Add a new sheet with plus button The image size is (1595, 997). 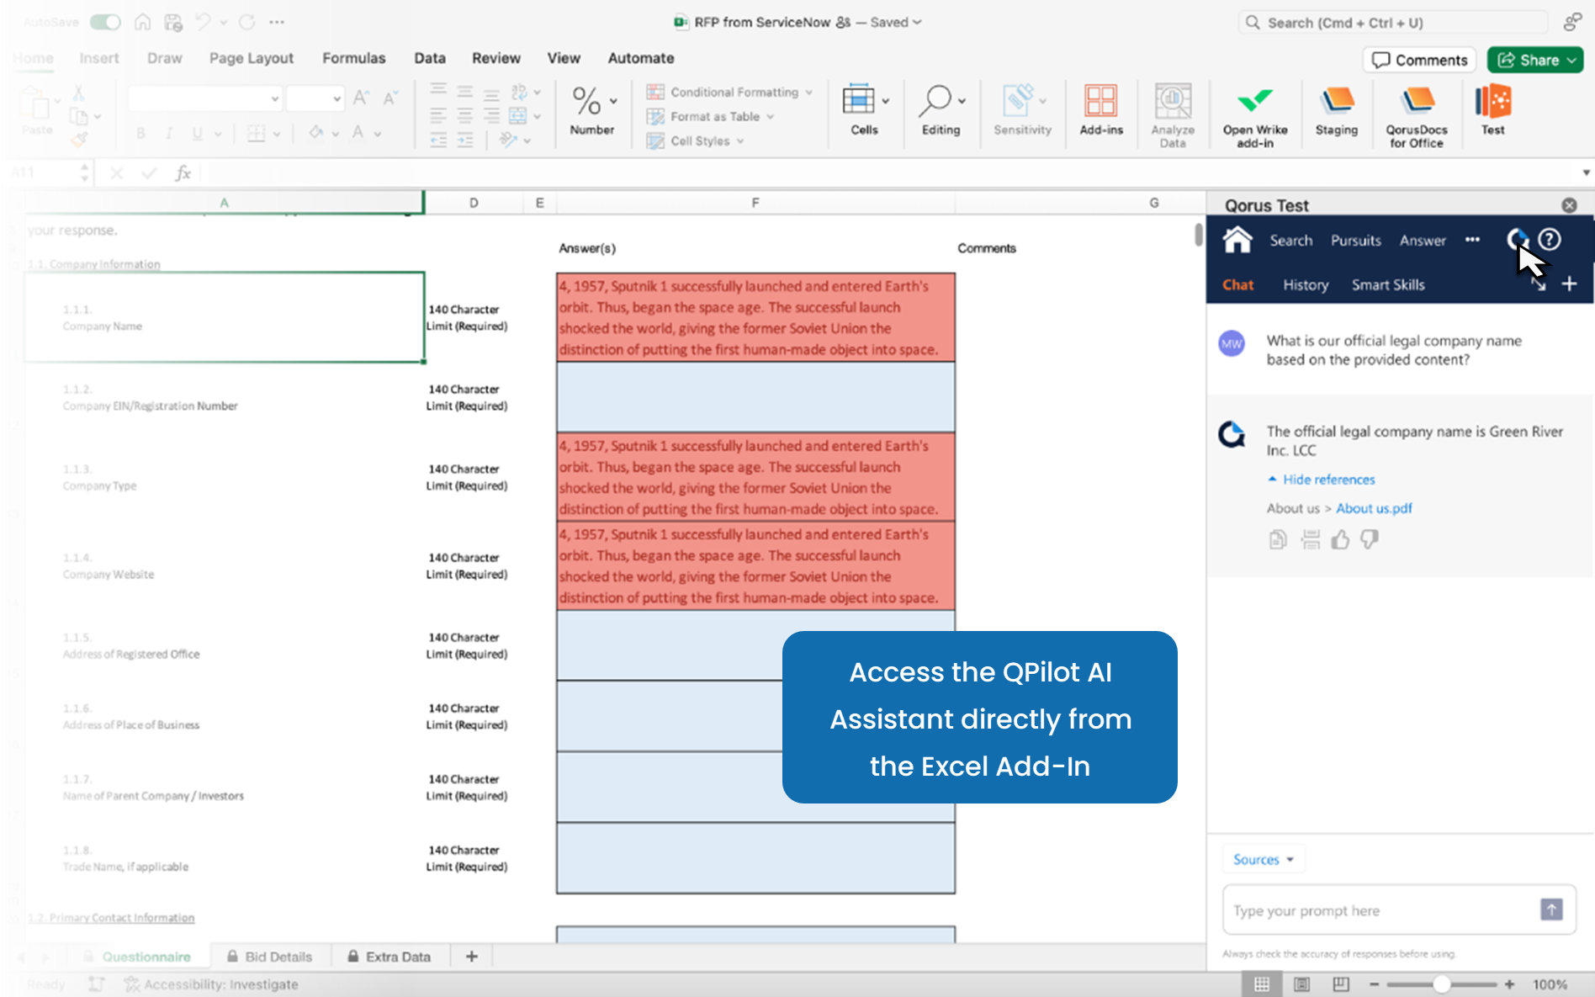pyautogui.click(x=472, y=957)
